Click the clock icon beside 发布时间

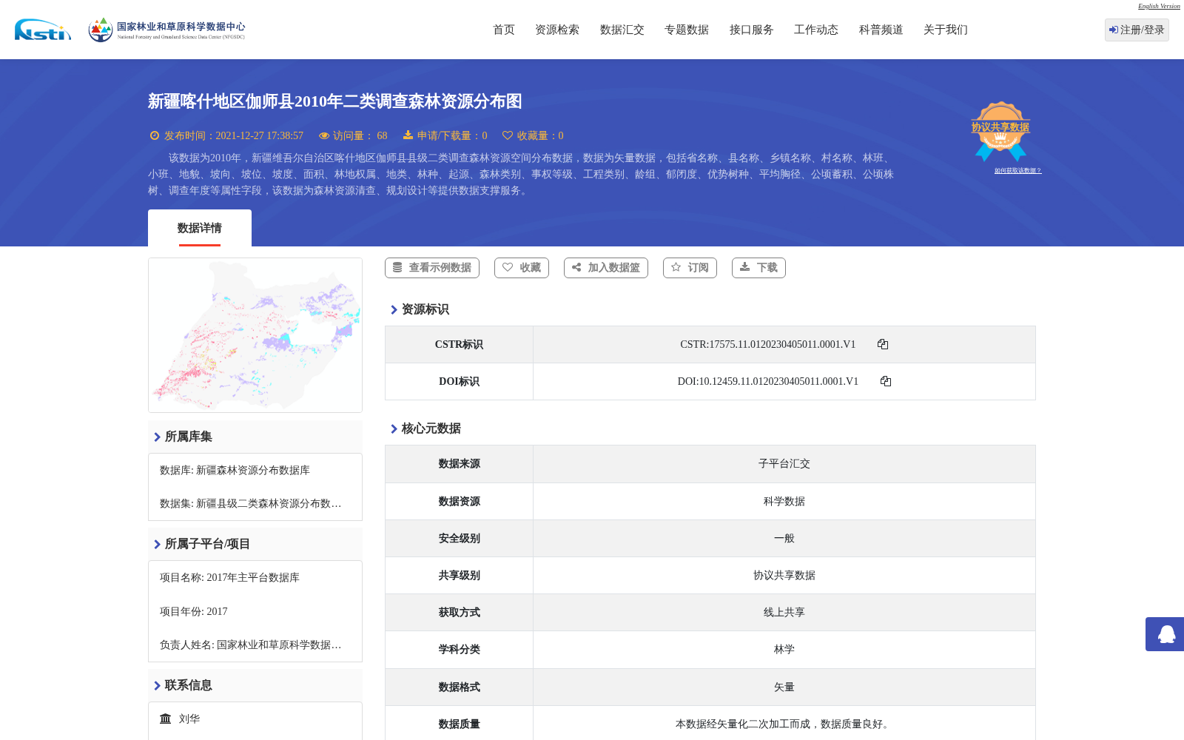(x=155, y=135)
